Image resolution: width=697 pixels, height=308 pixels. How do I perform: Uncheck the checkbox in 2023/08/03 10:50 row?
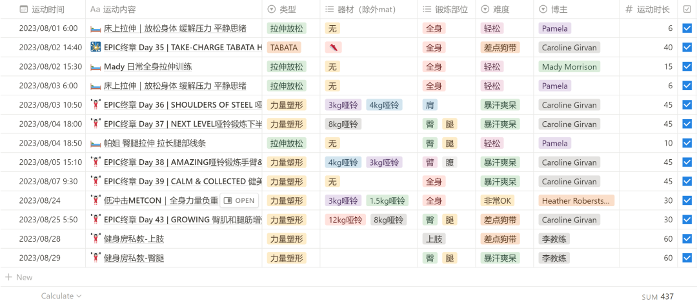pos(687,105)
